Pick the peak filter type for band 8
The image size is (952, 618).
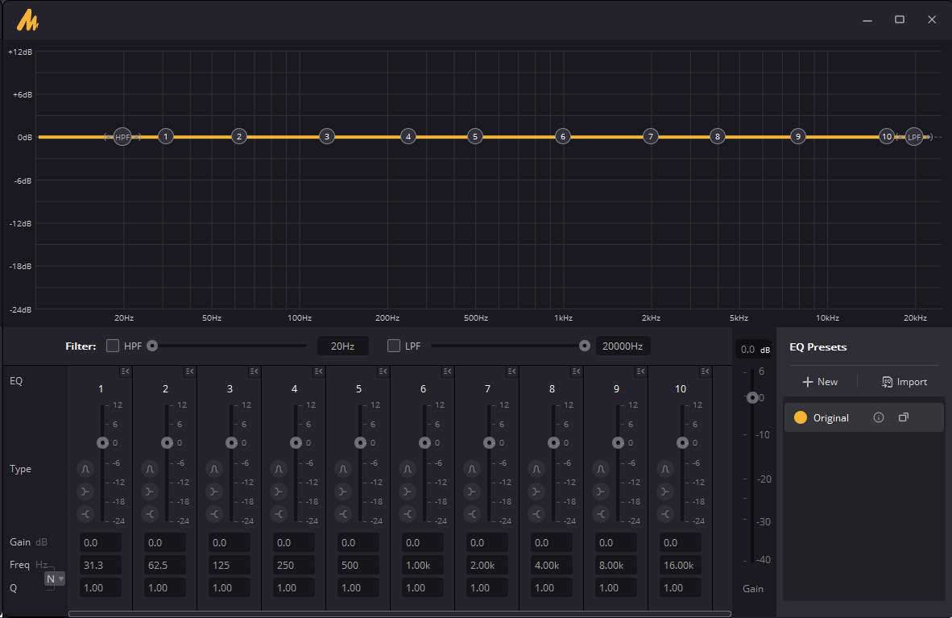536,469
